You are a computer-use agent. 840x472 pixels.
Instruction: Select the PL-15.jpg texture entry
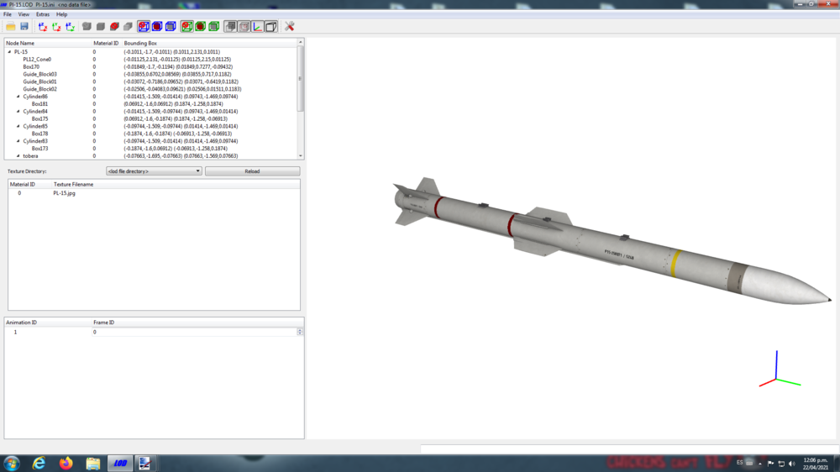click(x=65, y=193)
